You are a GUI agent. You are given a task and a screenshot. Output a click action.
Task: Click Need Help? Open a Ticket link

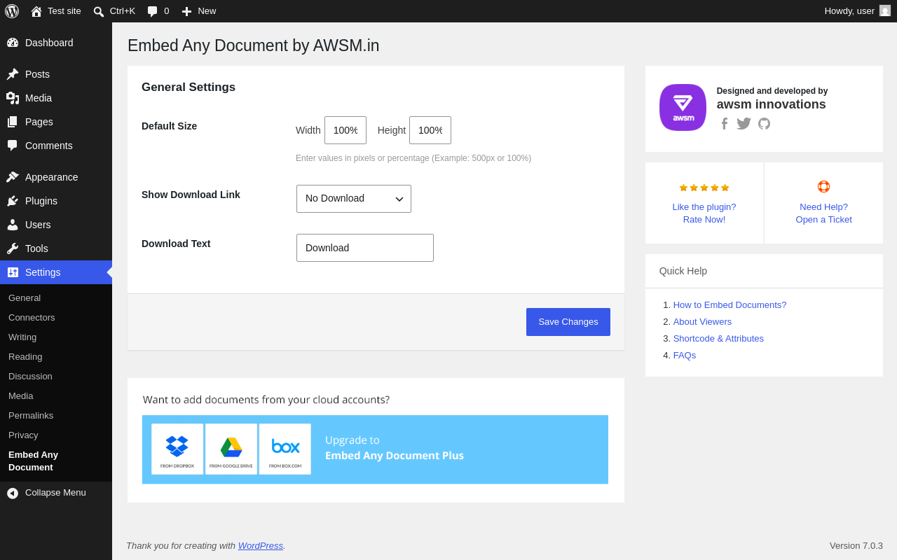click(x=824, y=213)
